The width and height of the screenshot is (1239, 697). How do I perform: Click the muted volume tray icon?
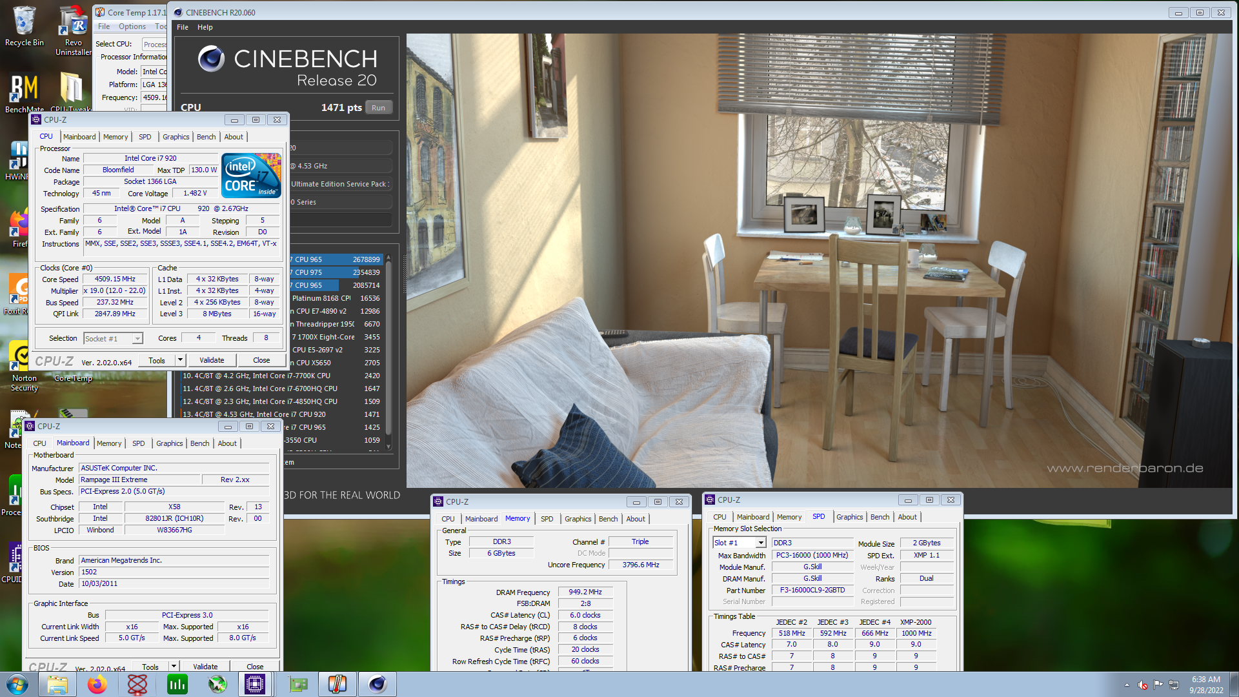(x=1143, y=685)
